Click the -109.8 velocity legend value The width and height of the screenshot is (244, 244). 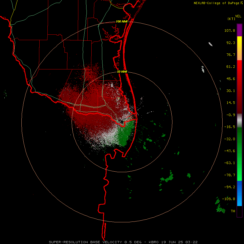pyautogui.click(x=229, y=199)
